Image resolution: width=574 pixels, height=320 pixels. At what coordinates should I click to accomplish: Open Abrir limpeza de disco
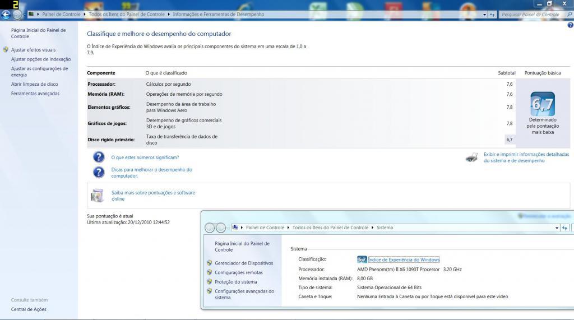coord(34,84)
